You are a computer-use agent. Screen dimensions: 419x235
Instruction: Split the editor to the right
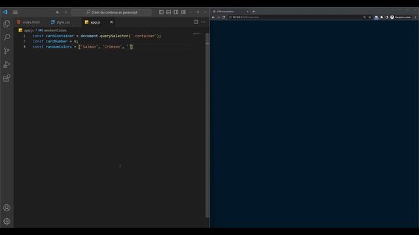point(196,22)
